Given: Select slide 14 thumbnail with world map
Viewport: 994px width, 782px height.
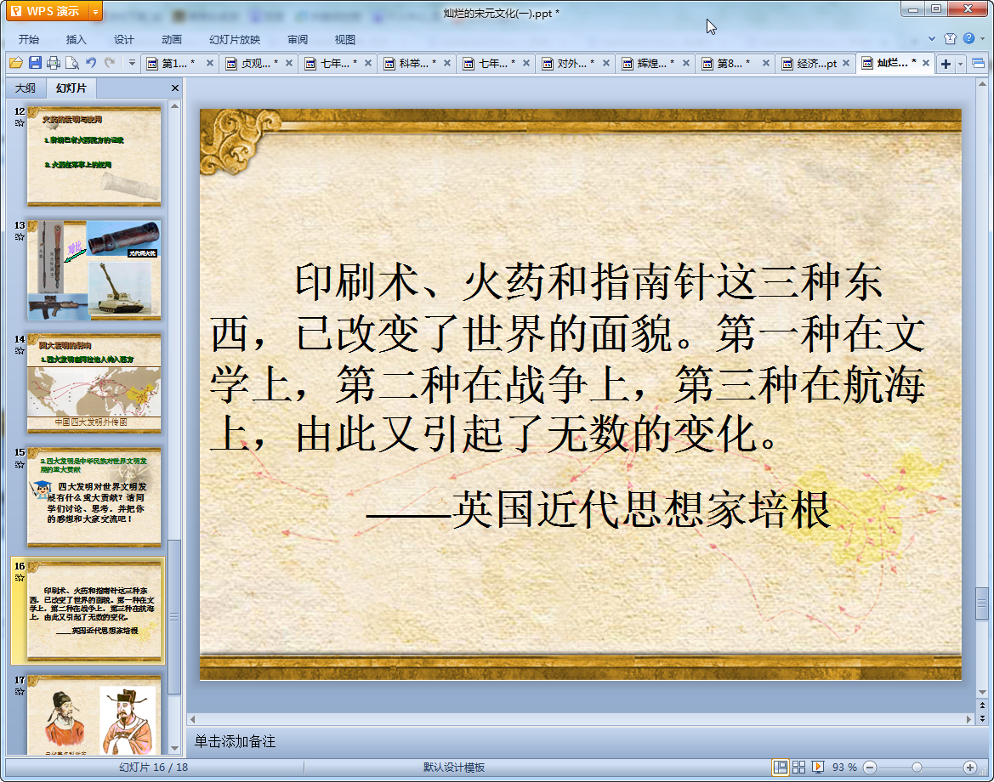Looking at the screenshot, I should click(x=94, y=383).
